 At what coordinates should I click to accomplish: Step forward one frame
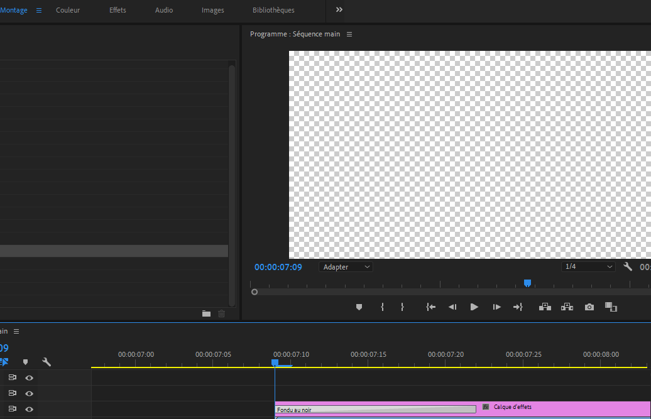496,307
